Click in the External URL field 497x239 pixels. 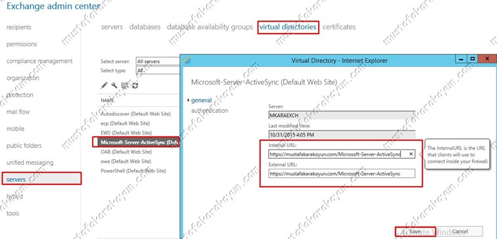(x=342, y=173)
